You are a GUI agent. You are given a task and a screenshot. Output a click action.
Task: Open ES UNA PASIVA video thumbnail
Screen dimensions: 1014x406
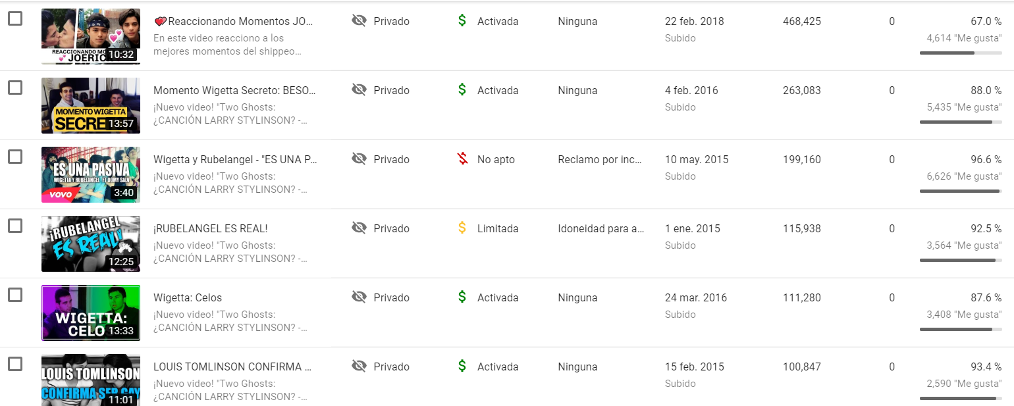(x=91, y=174)
